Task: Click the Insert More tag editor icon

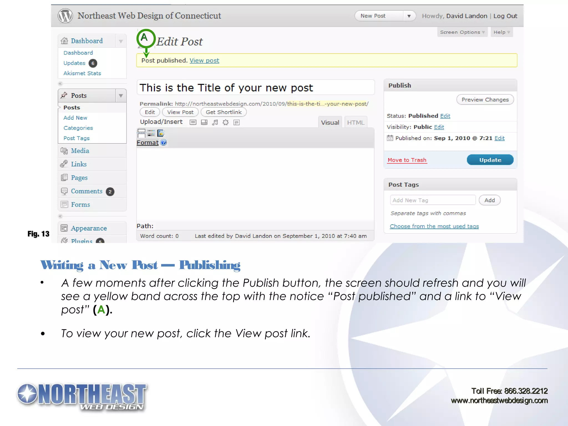Action: click(x=141, y=133)
